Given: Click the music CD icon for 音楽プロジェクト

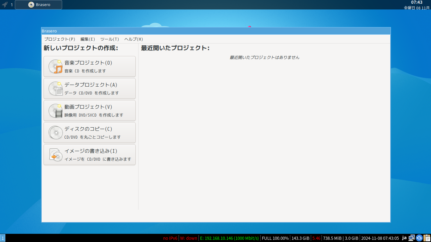Looking at the screenshot, I should [x=56, y=66].
